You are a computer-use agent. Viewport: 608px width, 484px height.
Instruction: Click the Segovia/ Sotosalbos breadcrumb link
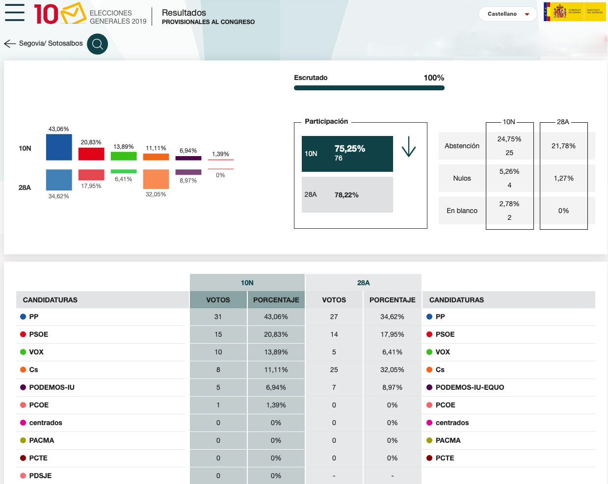51,43
